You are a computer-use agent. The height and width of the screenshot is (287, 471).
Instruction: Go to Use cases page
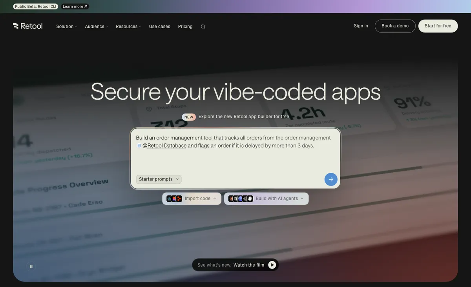[160, 27]
